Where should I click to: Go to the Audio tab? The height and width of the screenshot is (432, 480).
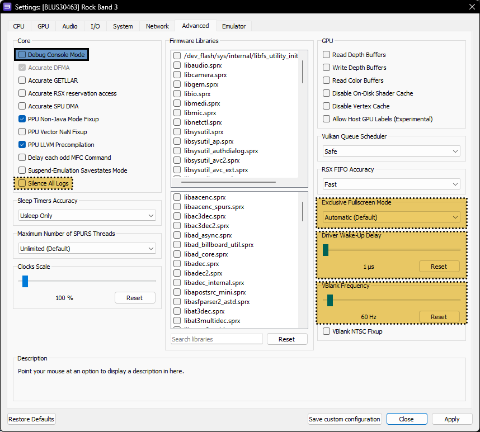coord(70,26)
